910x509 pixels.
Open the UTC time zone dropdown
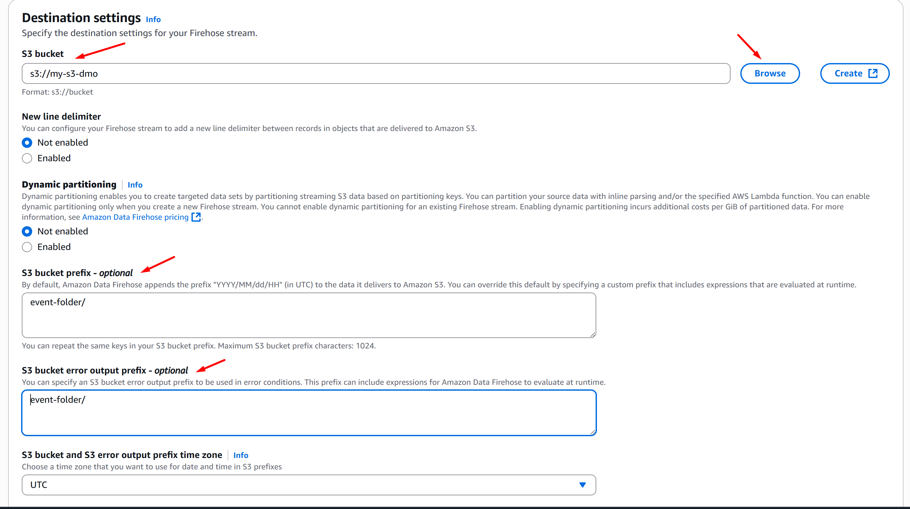tap(309, 485)
